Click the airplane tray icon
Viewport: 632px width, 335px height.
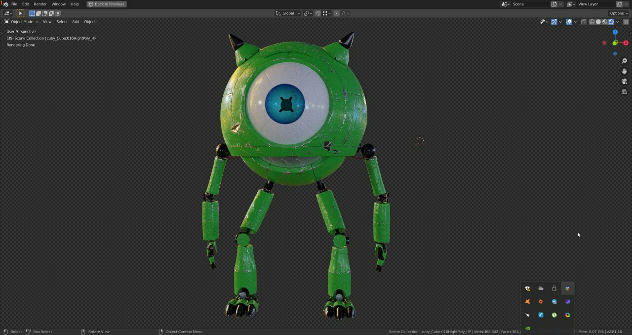527,315
